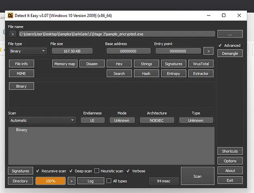Open file browse button with three dots
This screenshot has height=193, width=254.
[x=230, y=34]
